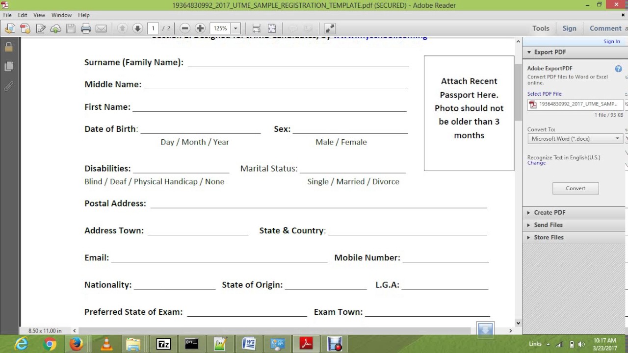Click the Sign In link
Image resolution: width=628 pixels, height=353 pixels.
pyautogui.click(x=611, y=42)
